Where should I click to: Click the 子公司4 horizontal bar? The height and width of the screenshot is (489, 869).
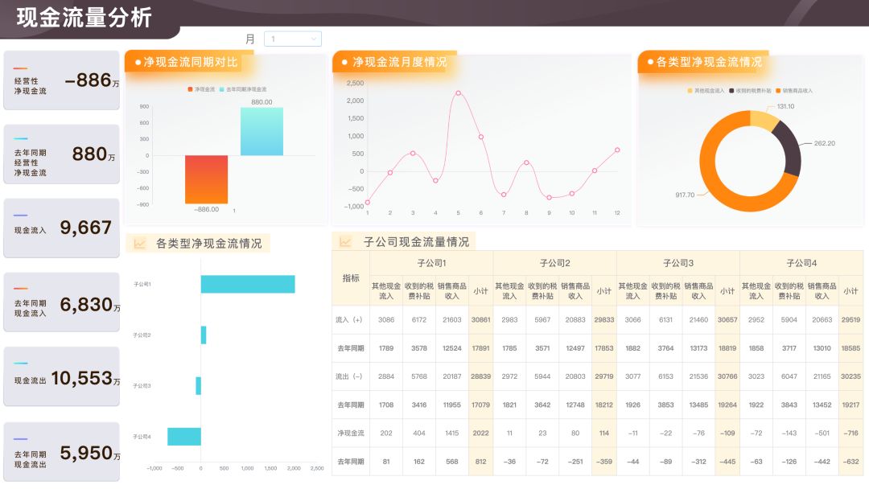click(184, 437)
